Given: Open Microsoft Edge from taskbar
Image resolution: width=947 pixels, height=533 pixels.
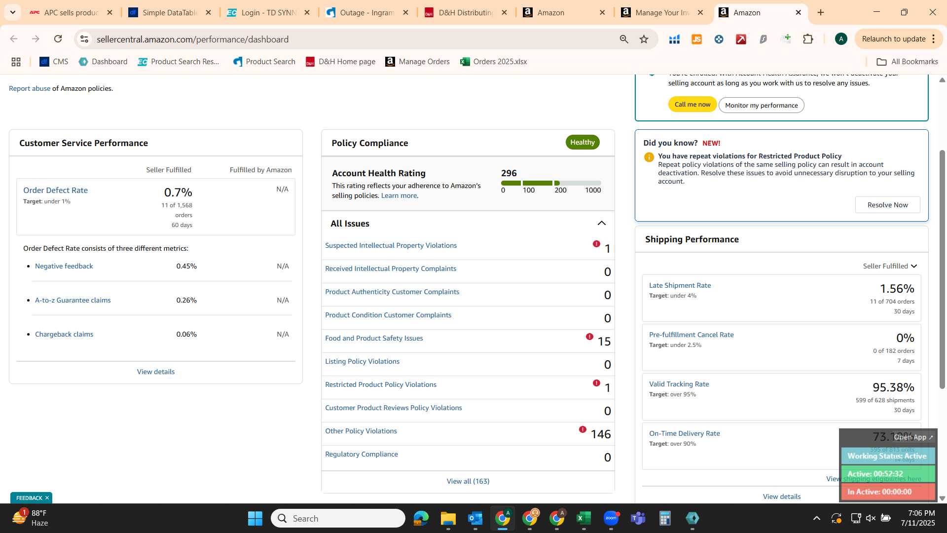Looking at the screenshot, I should 421,518.
